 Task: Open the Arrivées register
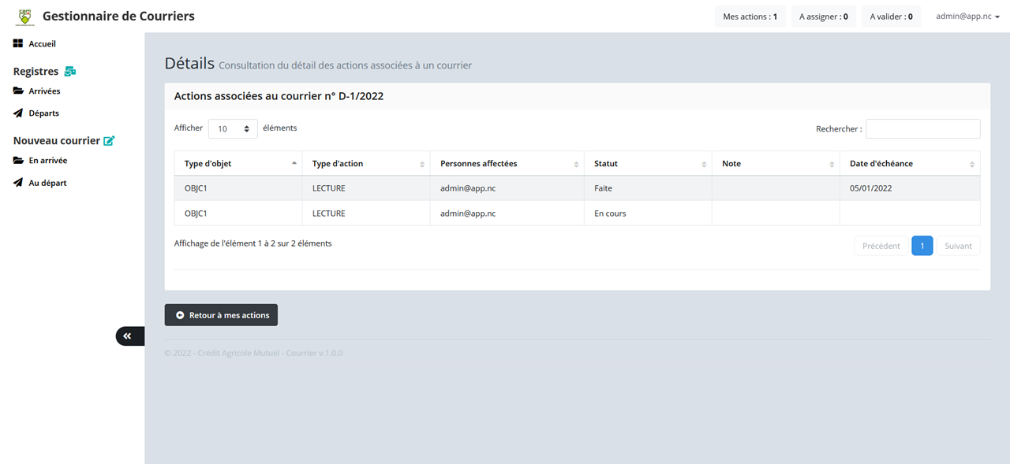pyautogui.click(x=44, y=91)
